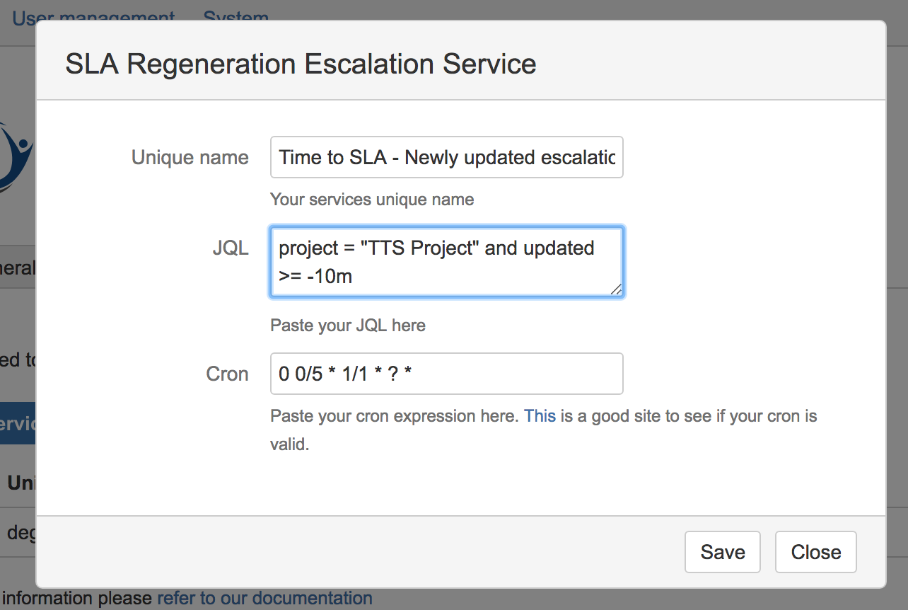Click the SLA Regeneration dialog title bar
Screen dimensions: 908x610
300,64
